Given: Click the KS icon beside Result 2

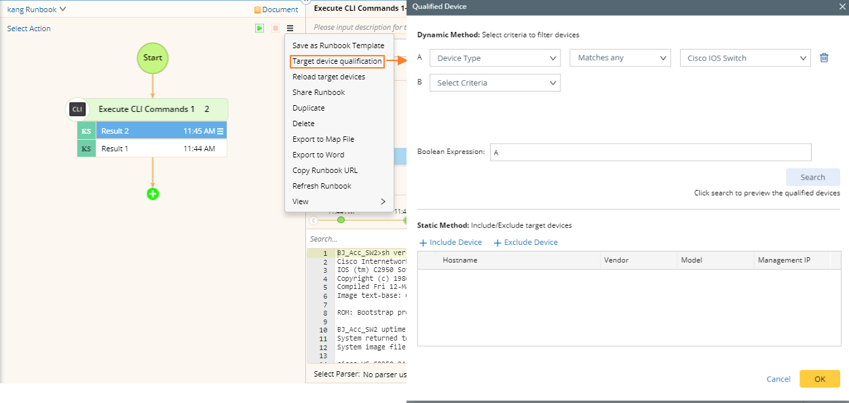Looking at the screenshot, I should pos(86,131).
